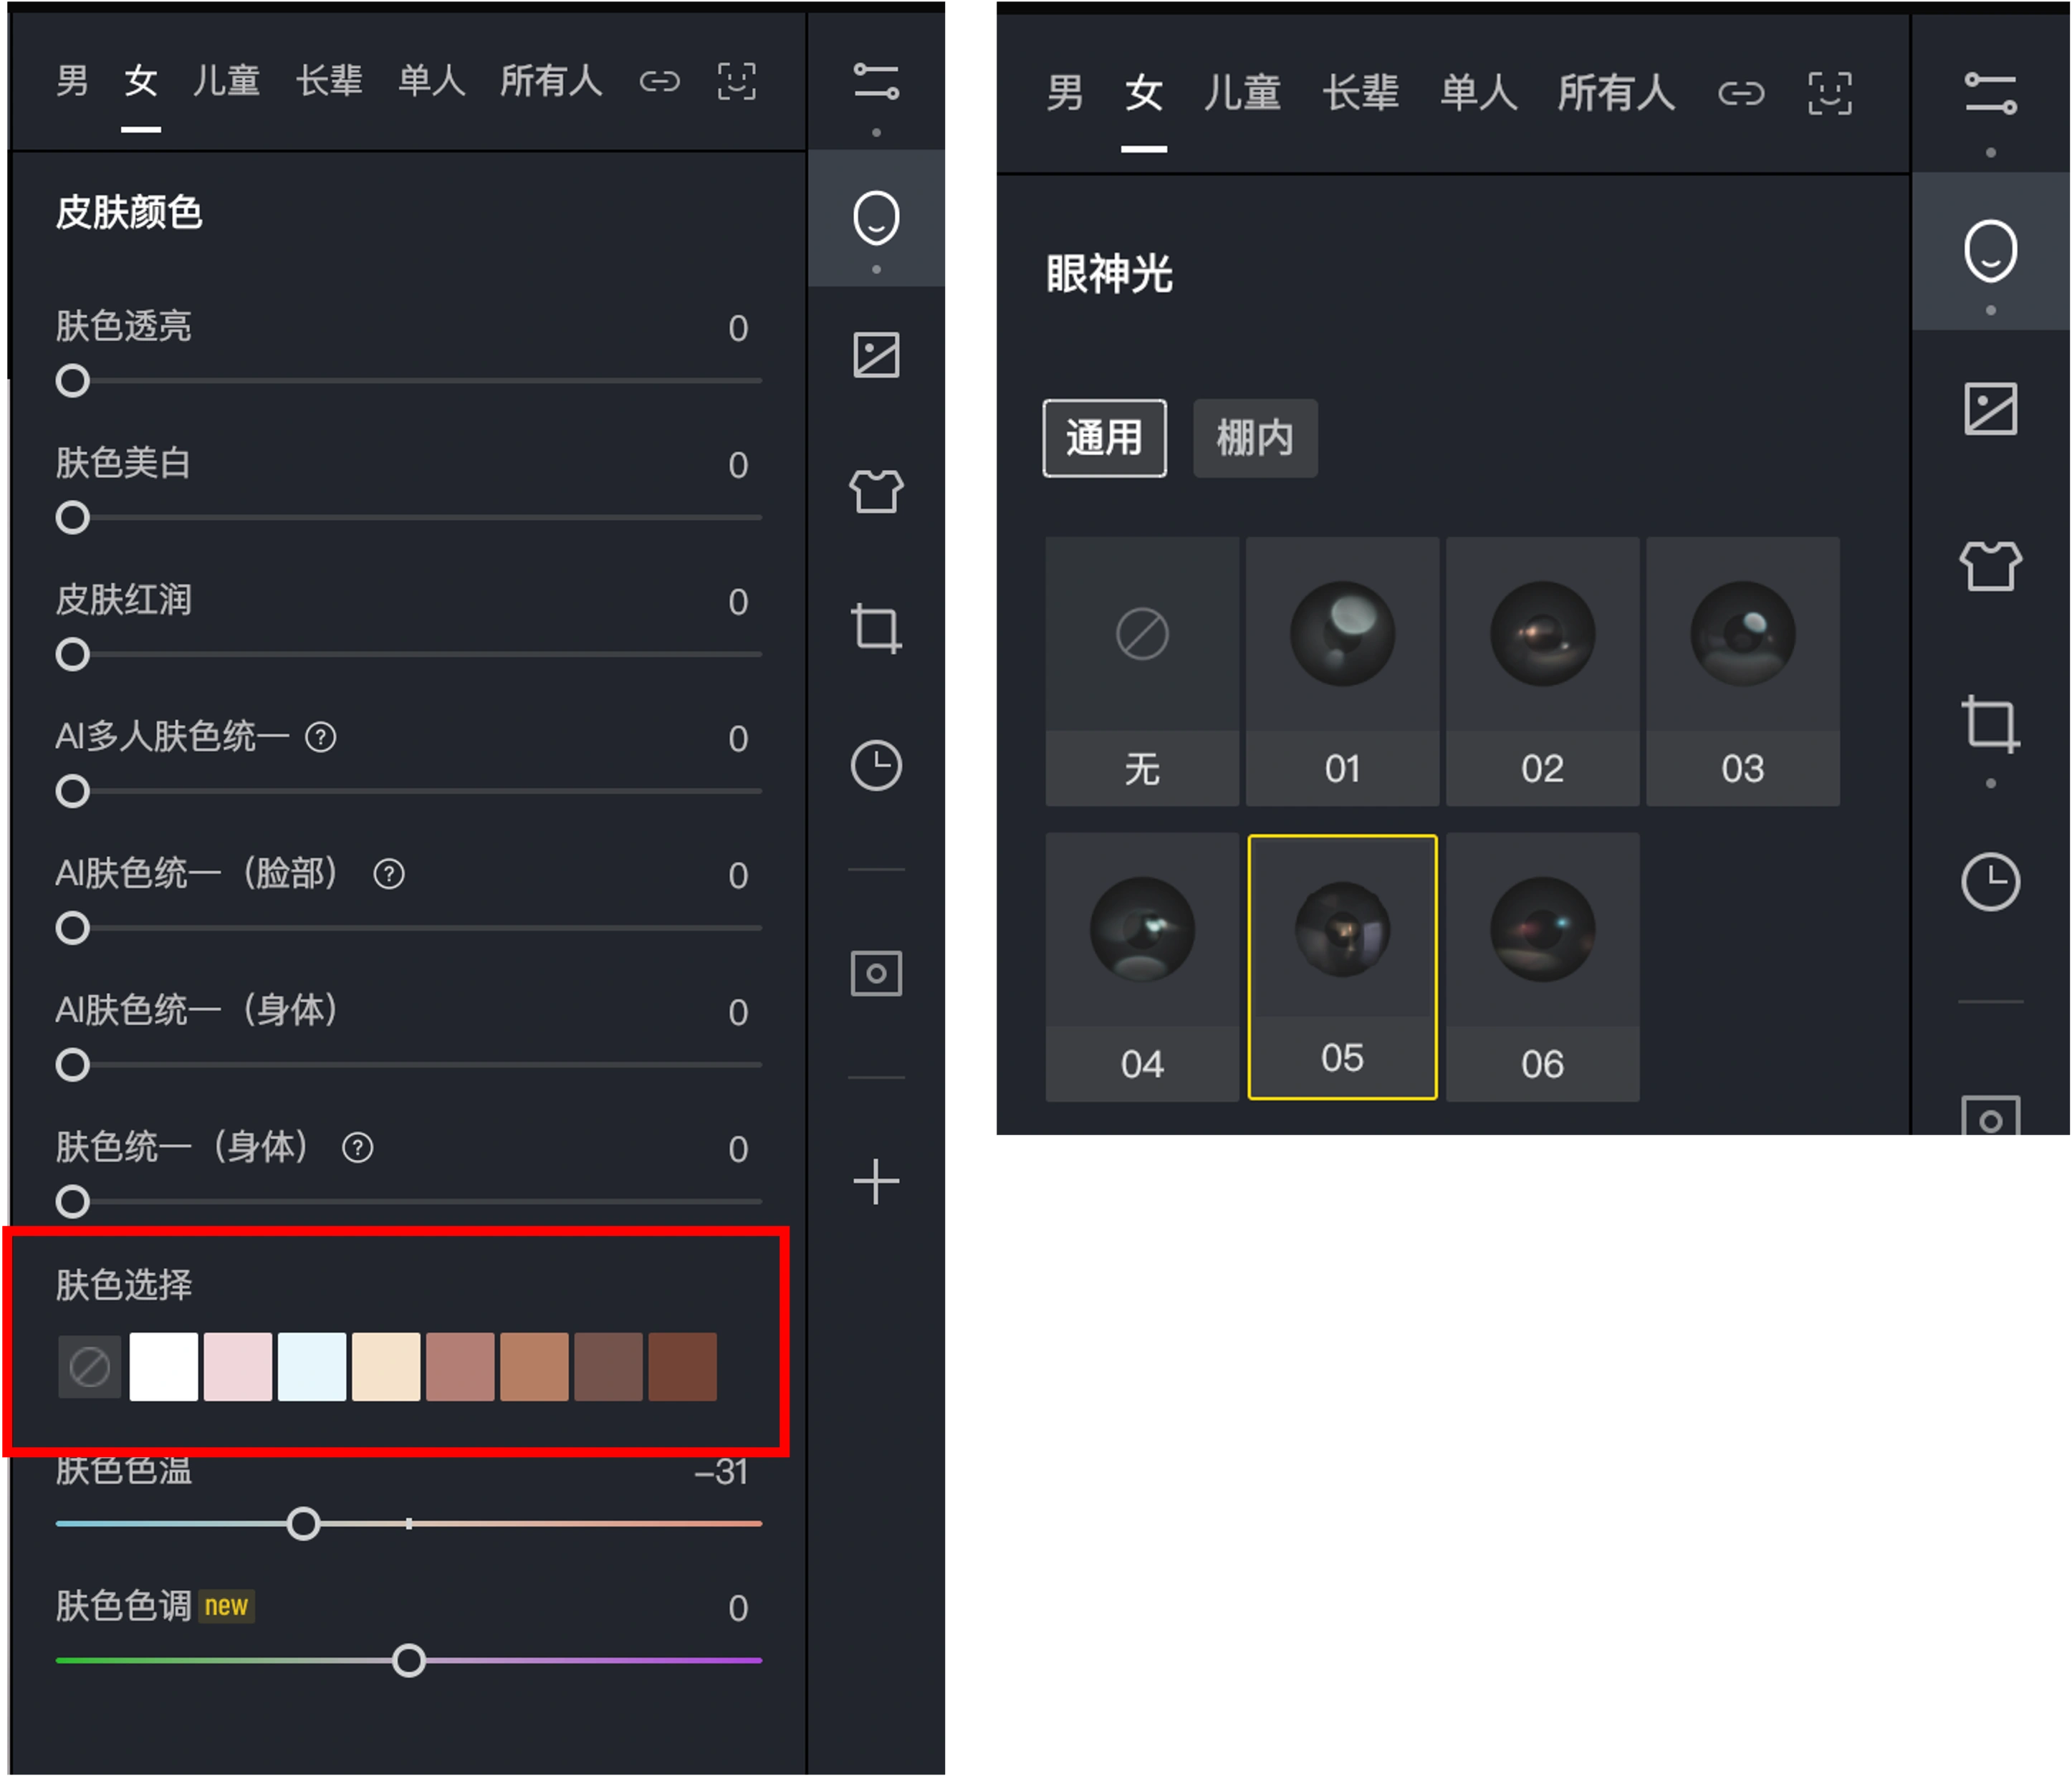This screenshot has height=1776, width=2072.
Task: Open image adjustment icon in right sidebar
Action: coord(1990,409)
